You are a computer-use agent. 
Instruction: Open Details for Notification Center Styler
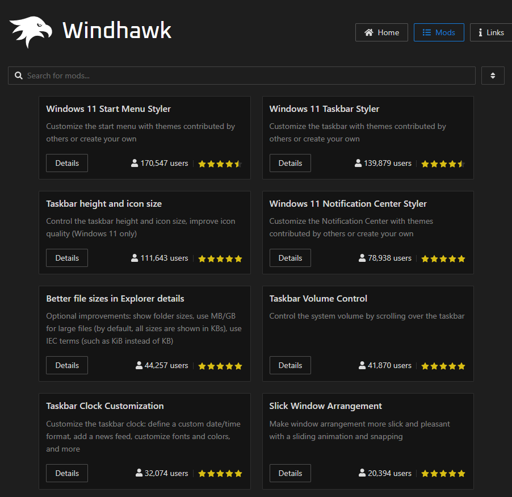290,258
